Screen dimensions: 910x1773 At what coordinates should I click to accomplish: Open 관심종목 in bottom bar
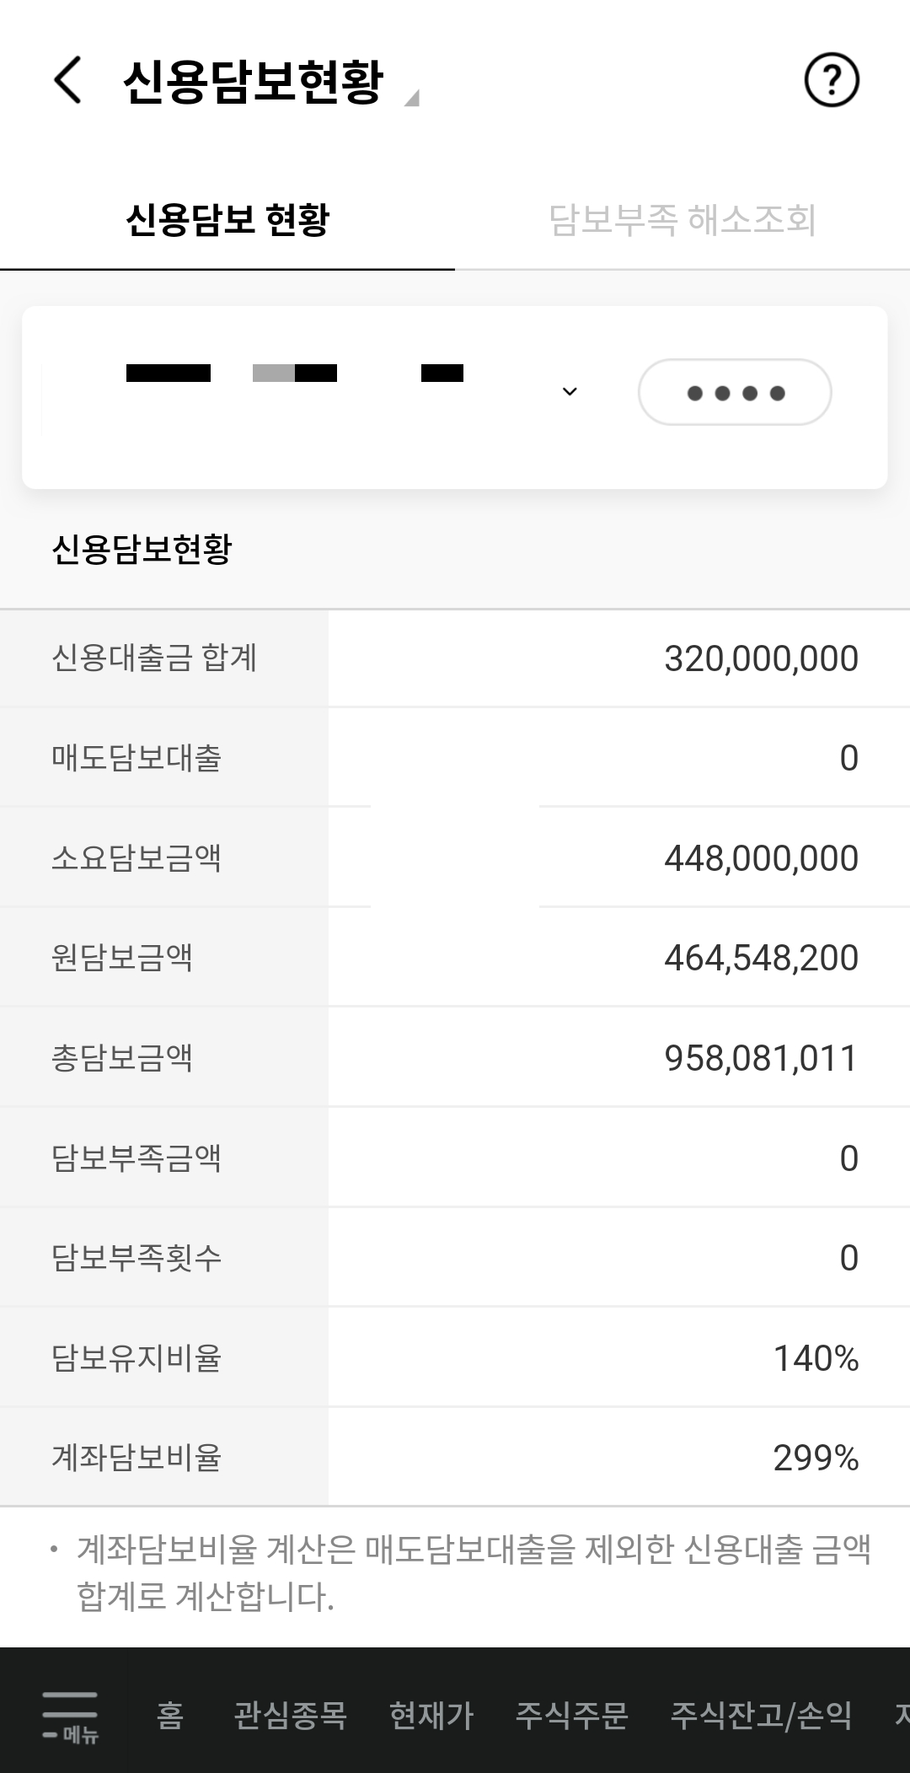click(x=291, y=1716)
